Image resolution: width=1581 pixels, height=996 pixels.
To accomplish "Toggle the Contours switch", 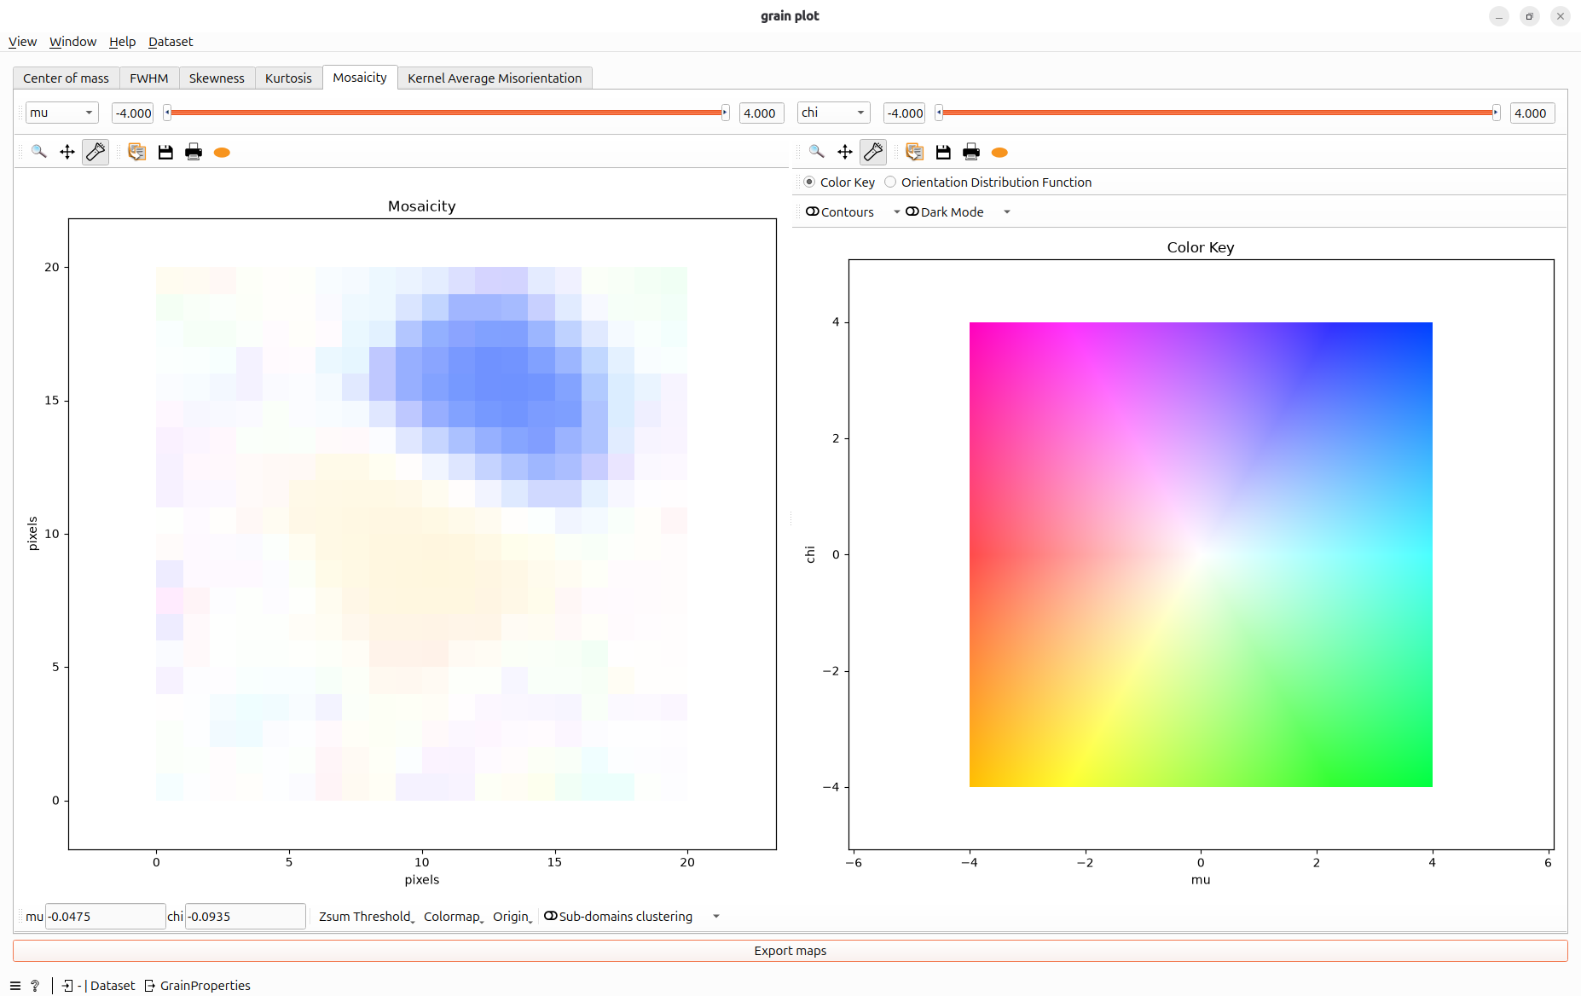I will click(x=840, y=211).
